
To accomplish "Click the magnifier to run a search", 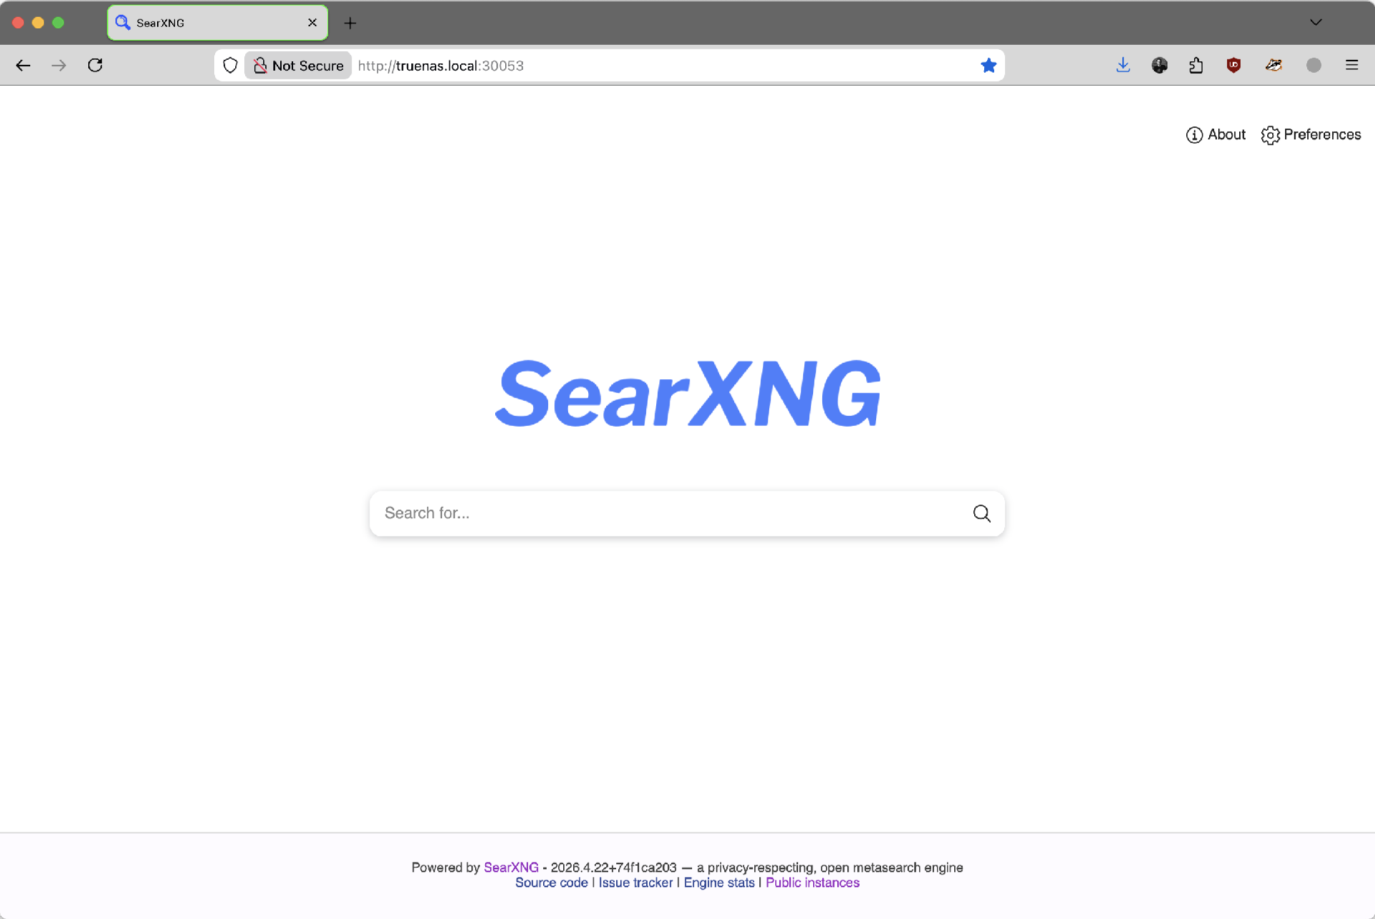I will (982, 514).
